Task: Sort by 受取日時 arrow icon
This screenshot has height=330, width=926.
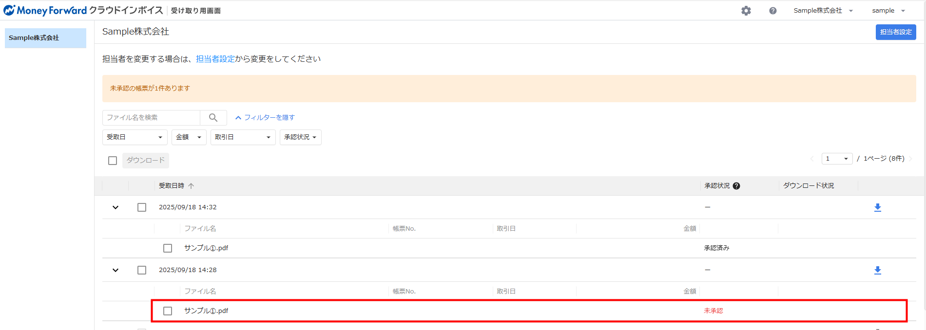Action: click(x=191, y=186)
